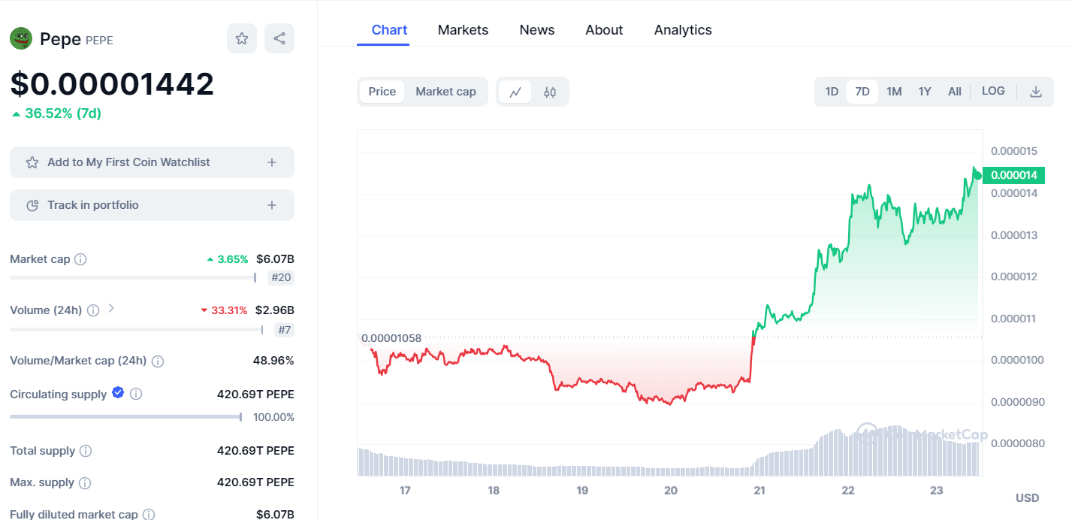Viewport: 1072px width, 520px height.
Task: Toggle LOG scale on chart
Action: coord(993,91)
